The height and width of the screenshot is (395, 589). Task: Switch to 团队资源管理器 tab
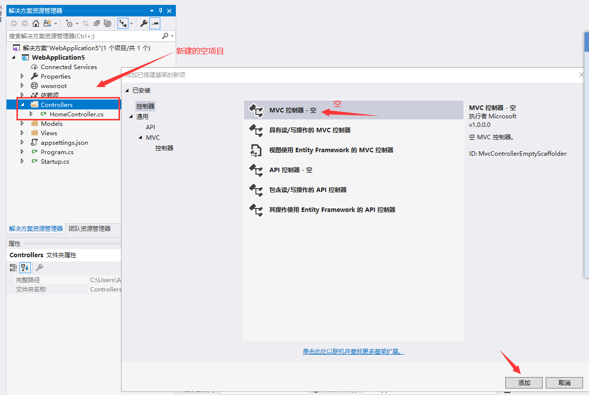90,229
